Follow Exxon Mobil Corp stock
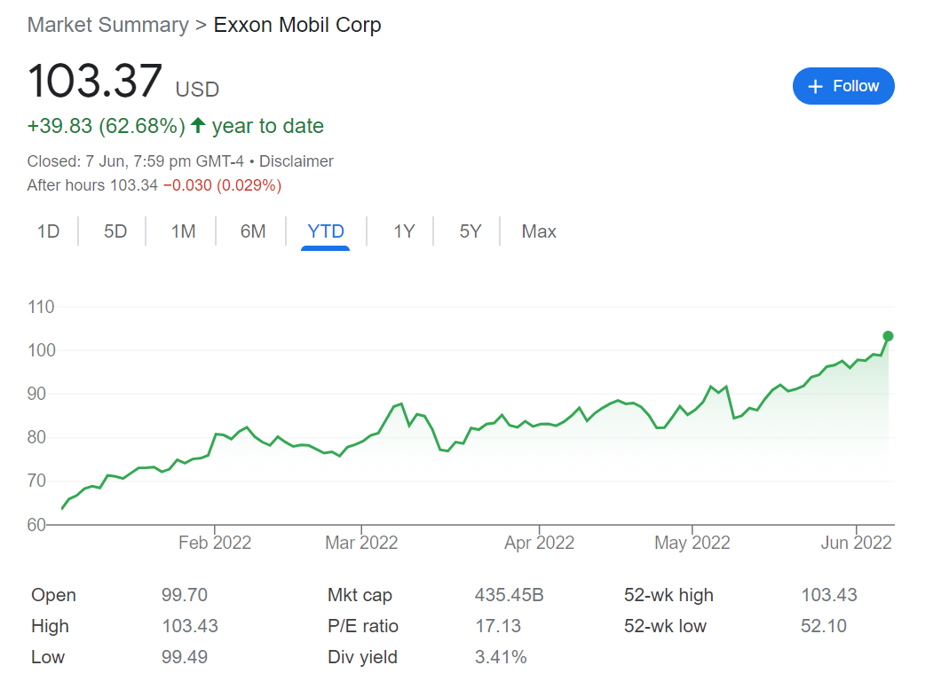949x681 pixels. coord(843,86)
